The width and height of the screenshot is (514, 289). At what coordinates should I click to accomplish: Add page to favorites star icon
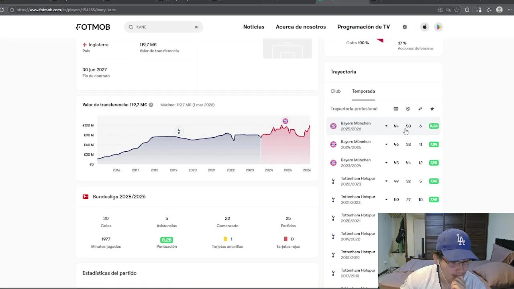457,10
